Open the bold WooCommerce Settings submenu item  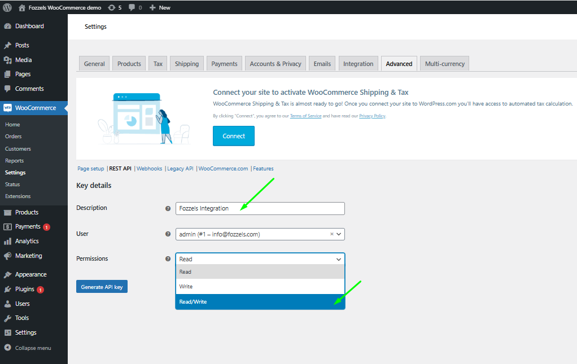[15, 173]
